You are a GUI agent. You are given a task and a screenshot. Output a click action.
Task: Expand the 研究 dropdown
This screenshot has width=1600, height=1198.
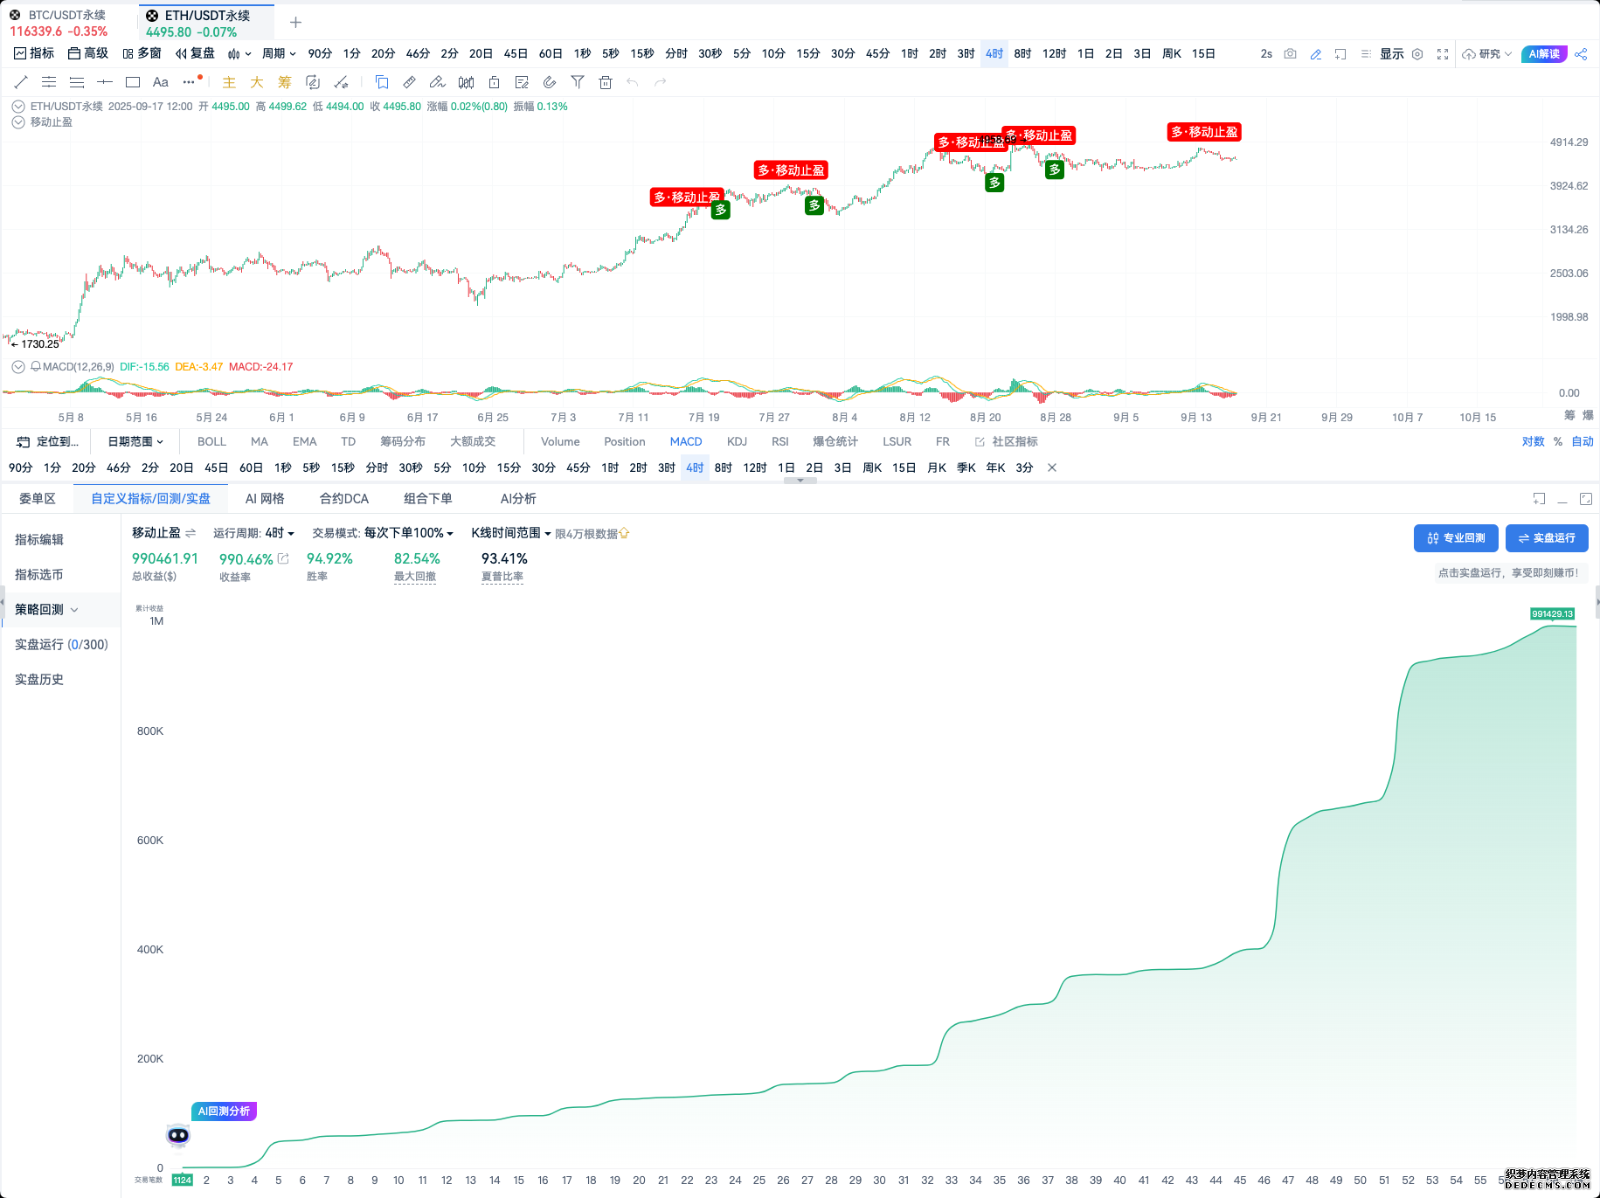tap(1486, 54)
